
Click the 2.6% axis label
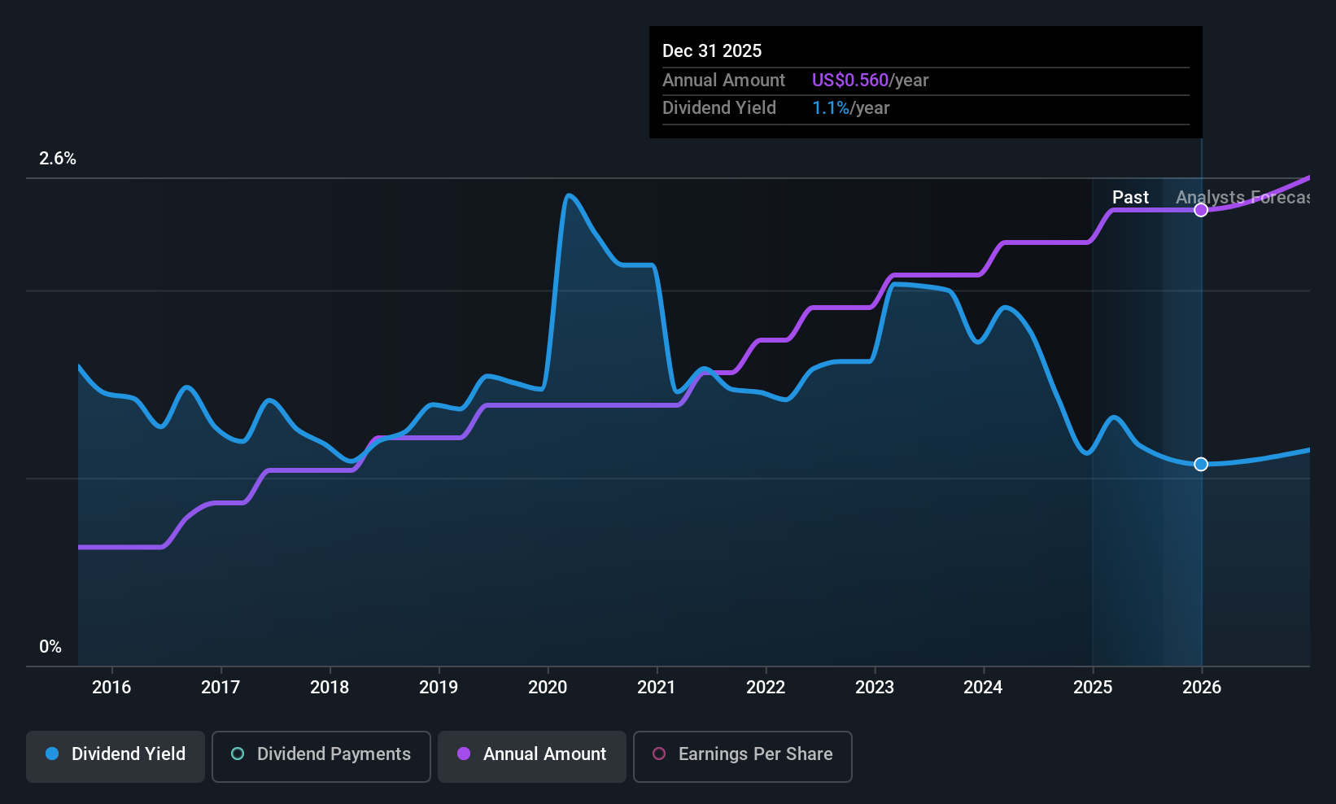point(58,159)
